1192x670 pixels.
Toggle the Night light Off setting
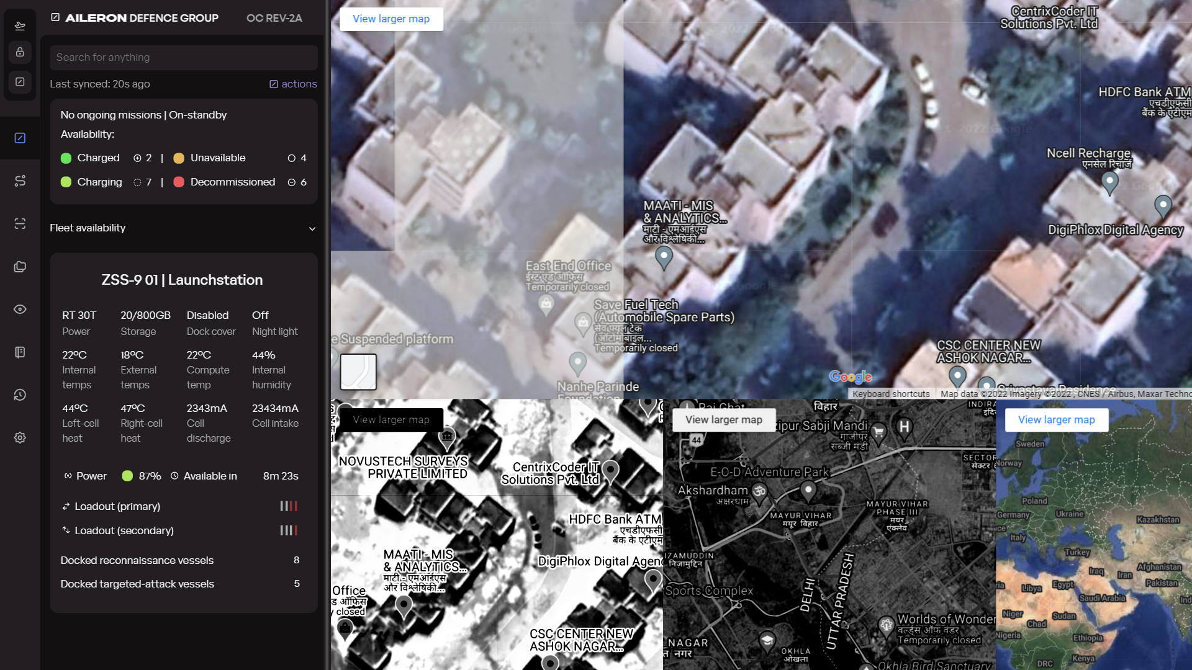[x=260, y=315]
